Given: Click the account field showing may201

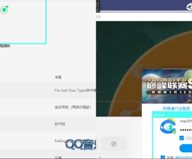Looking at the screenshot, I should (x=186, y=121).
